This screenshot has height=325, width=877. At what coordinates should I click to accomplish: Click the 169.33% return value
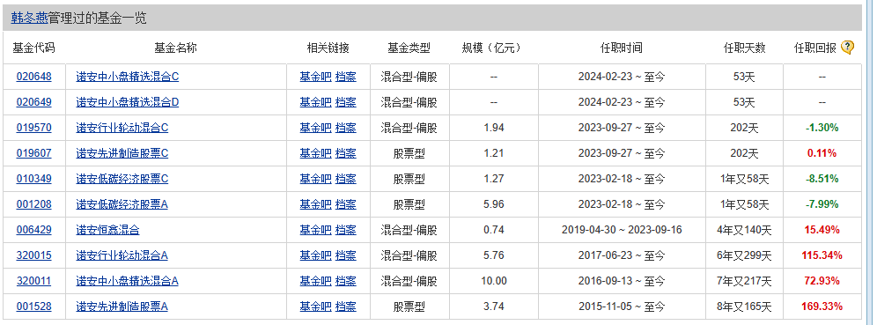click(822, 307)
